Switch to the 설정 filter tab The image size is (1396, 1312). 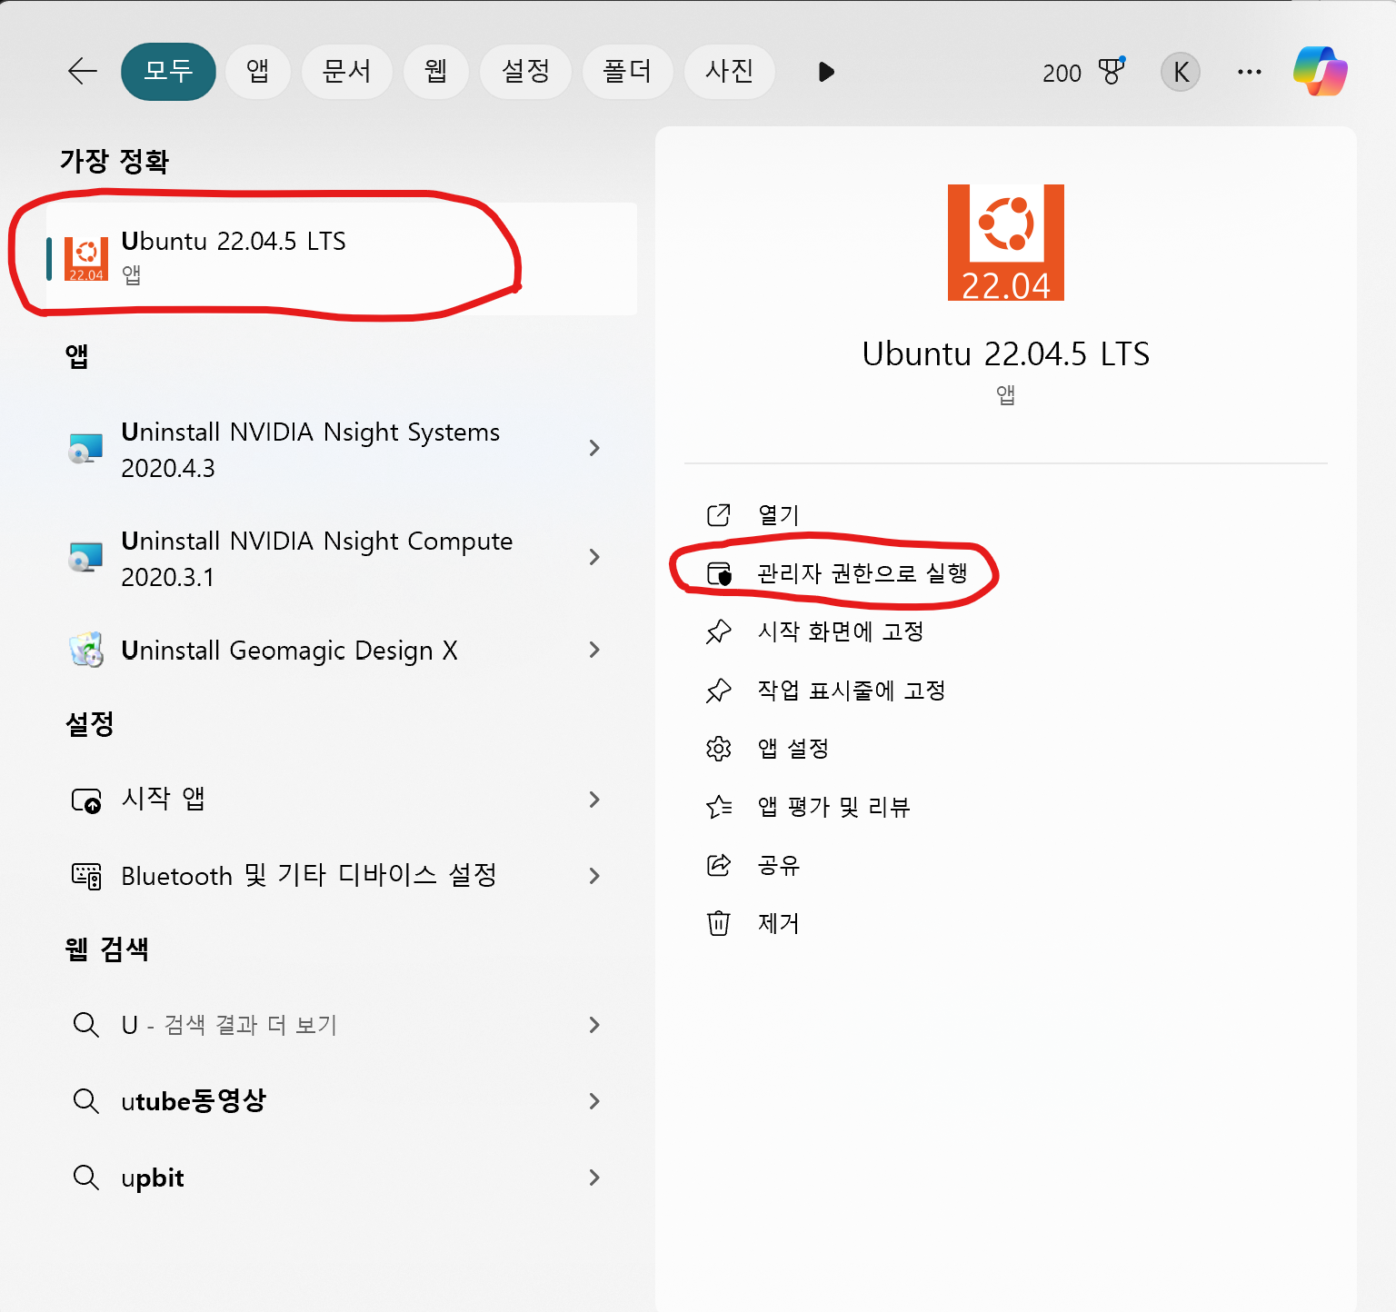(525, 71)
